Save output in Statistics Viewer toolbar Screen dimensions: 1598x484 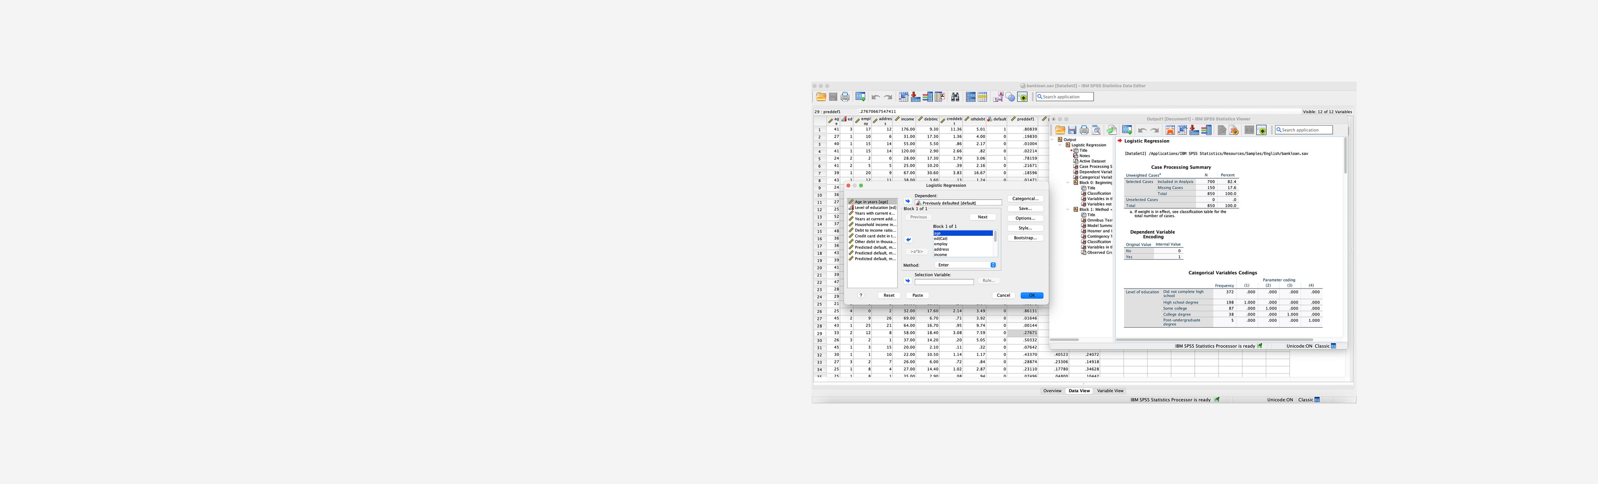click(x=1072, y=130)
